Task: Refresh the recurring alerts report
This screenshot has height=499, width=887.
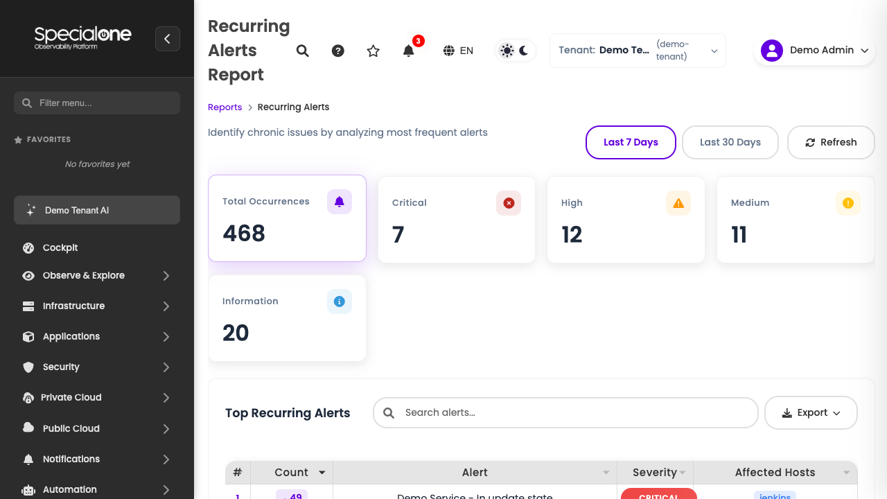Action: pos(831,142)
